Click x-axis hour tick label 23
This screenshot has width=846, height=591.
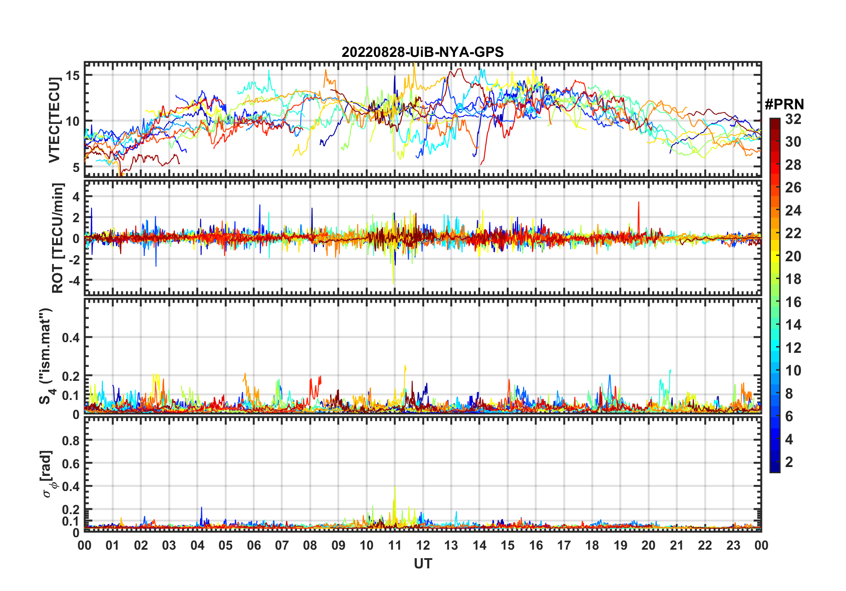click(733, 545)
